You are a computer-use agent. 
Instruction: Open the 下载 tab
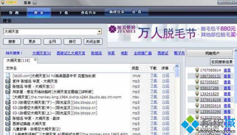point(64,13)
